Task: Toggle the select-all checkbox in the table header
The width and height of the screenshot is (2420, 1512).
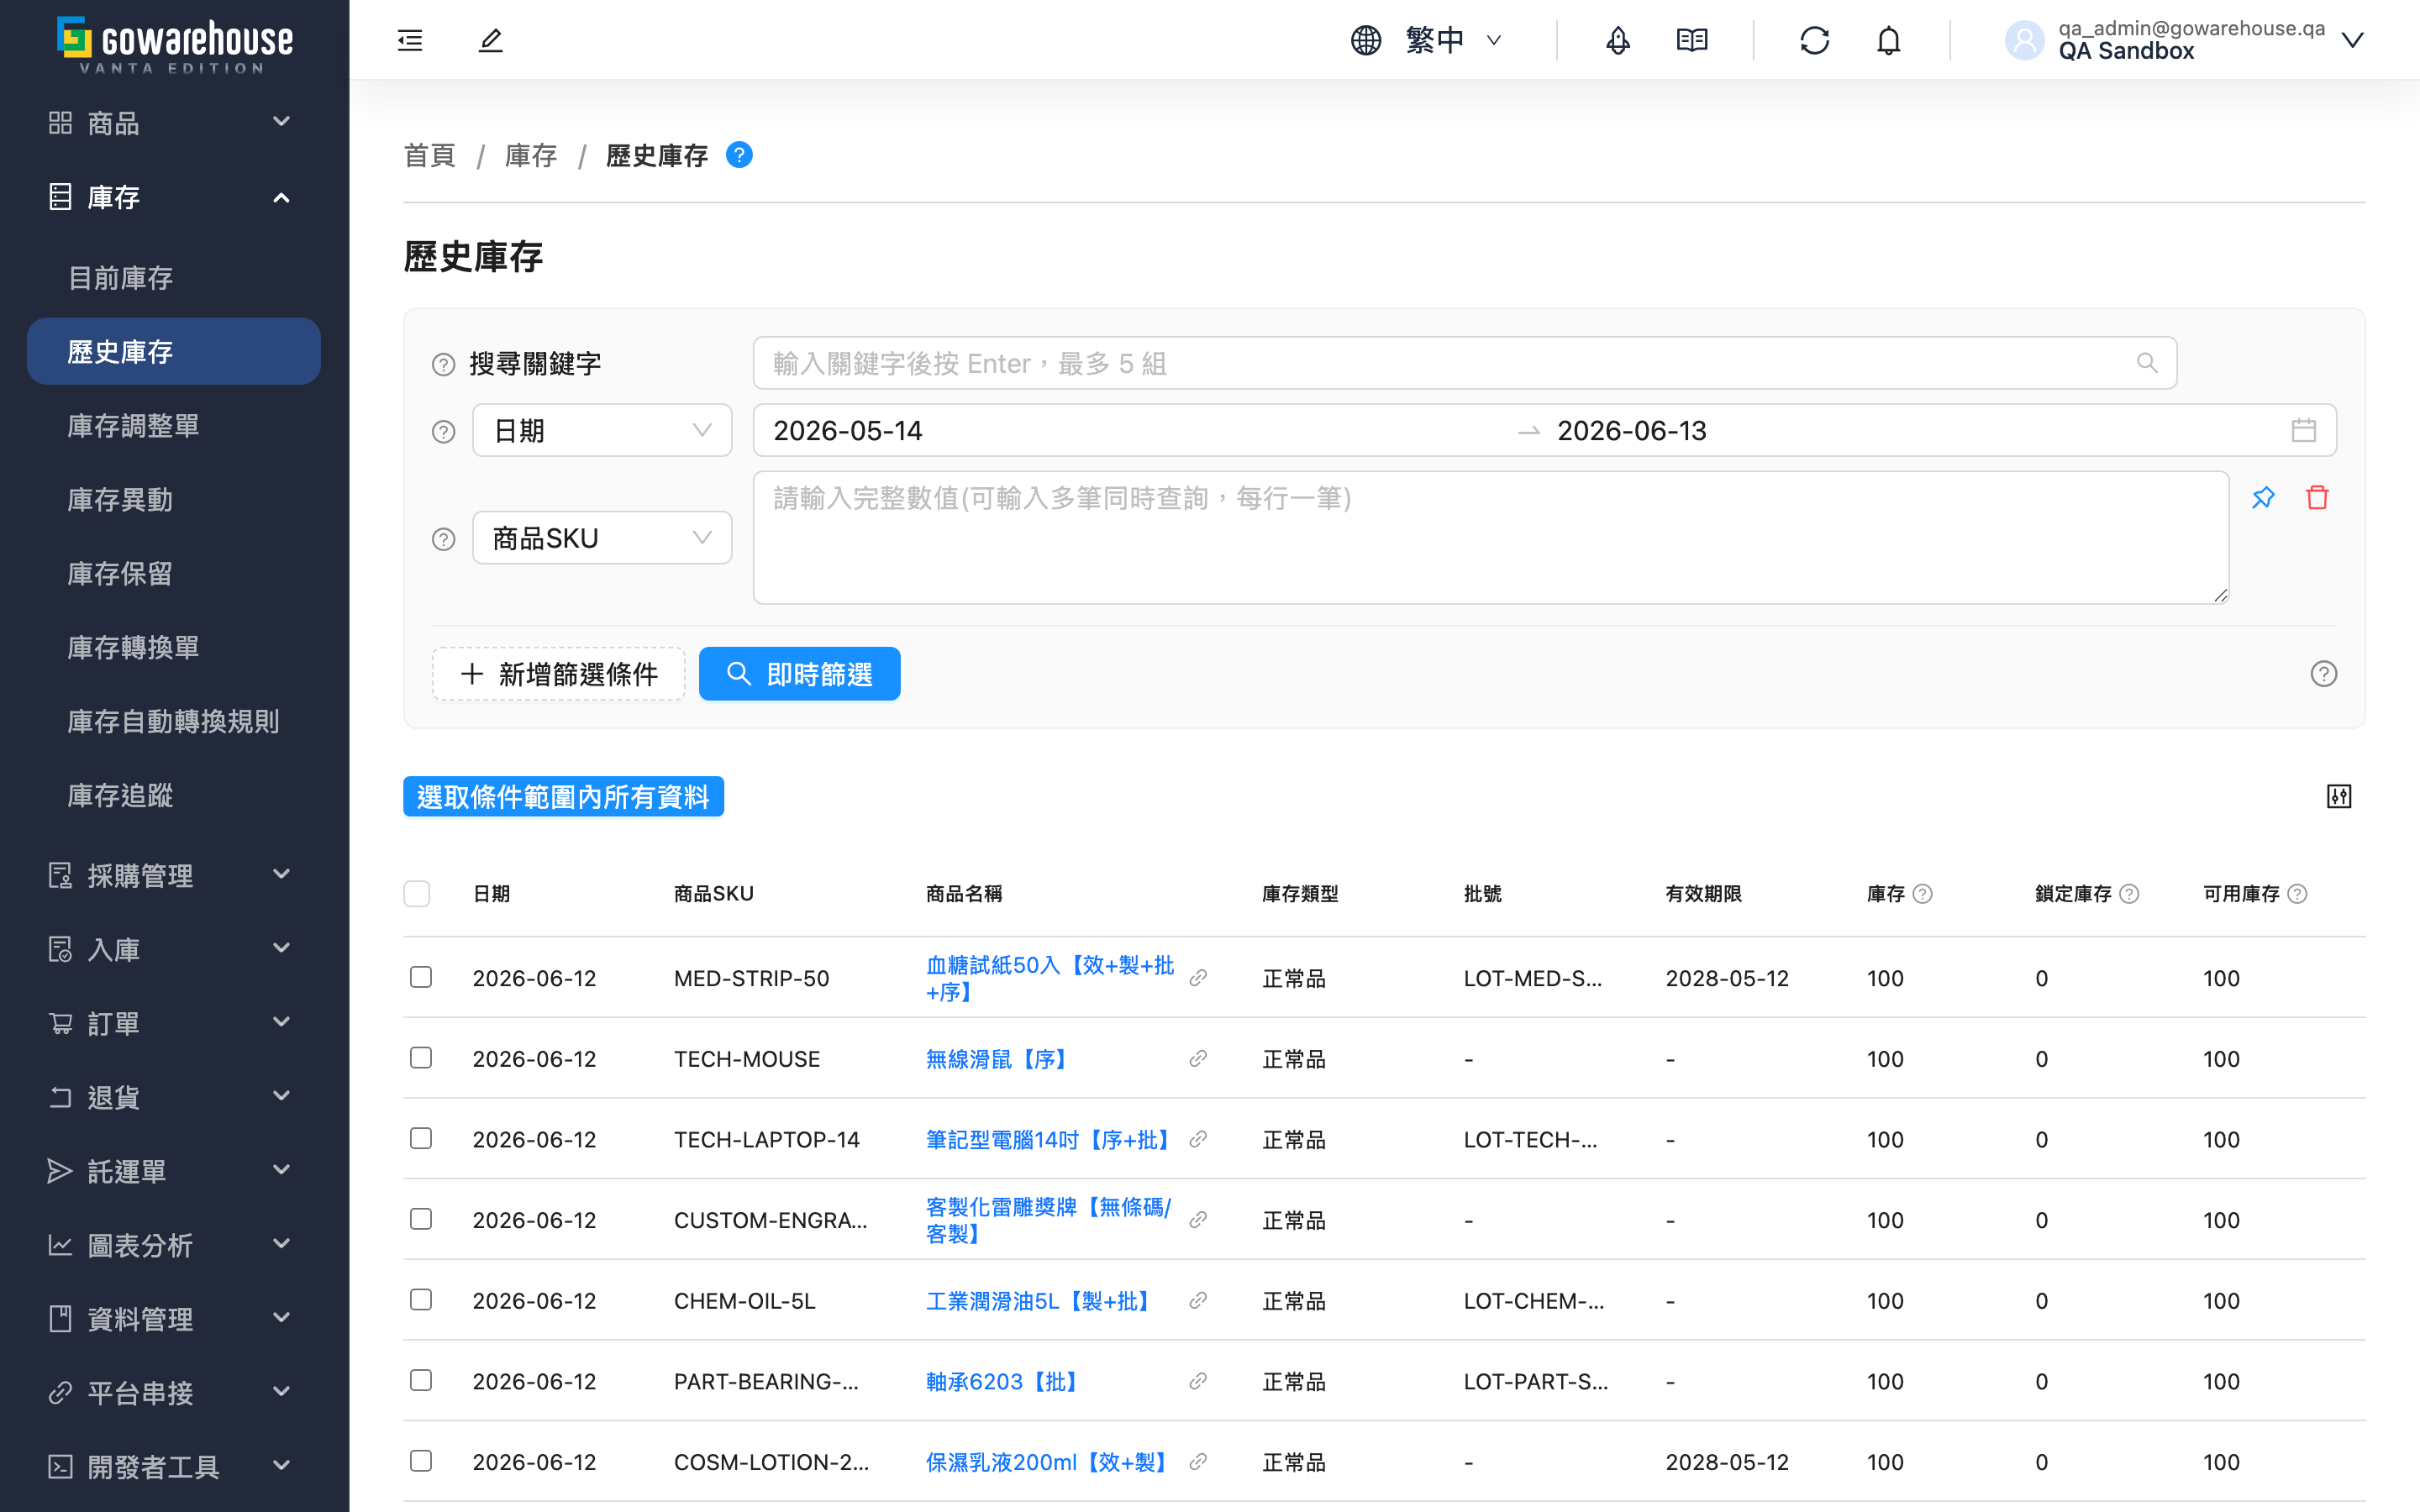Action: 417,894
